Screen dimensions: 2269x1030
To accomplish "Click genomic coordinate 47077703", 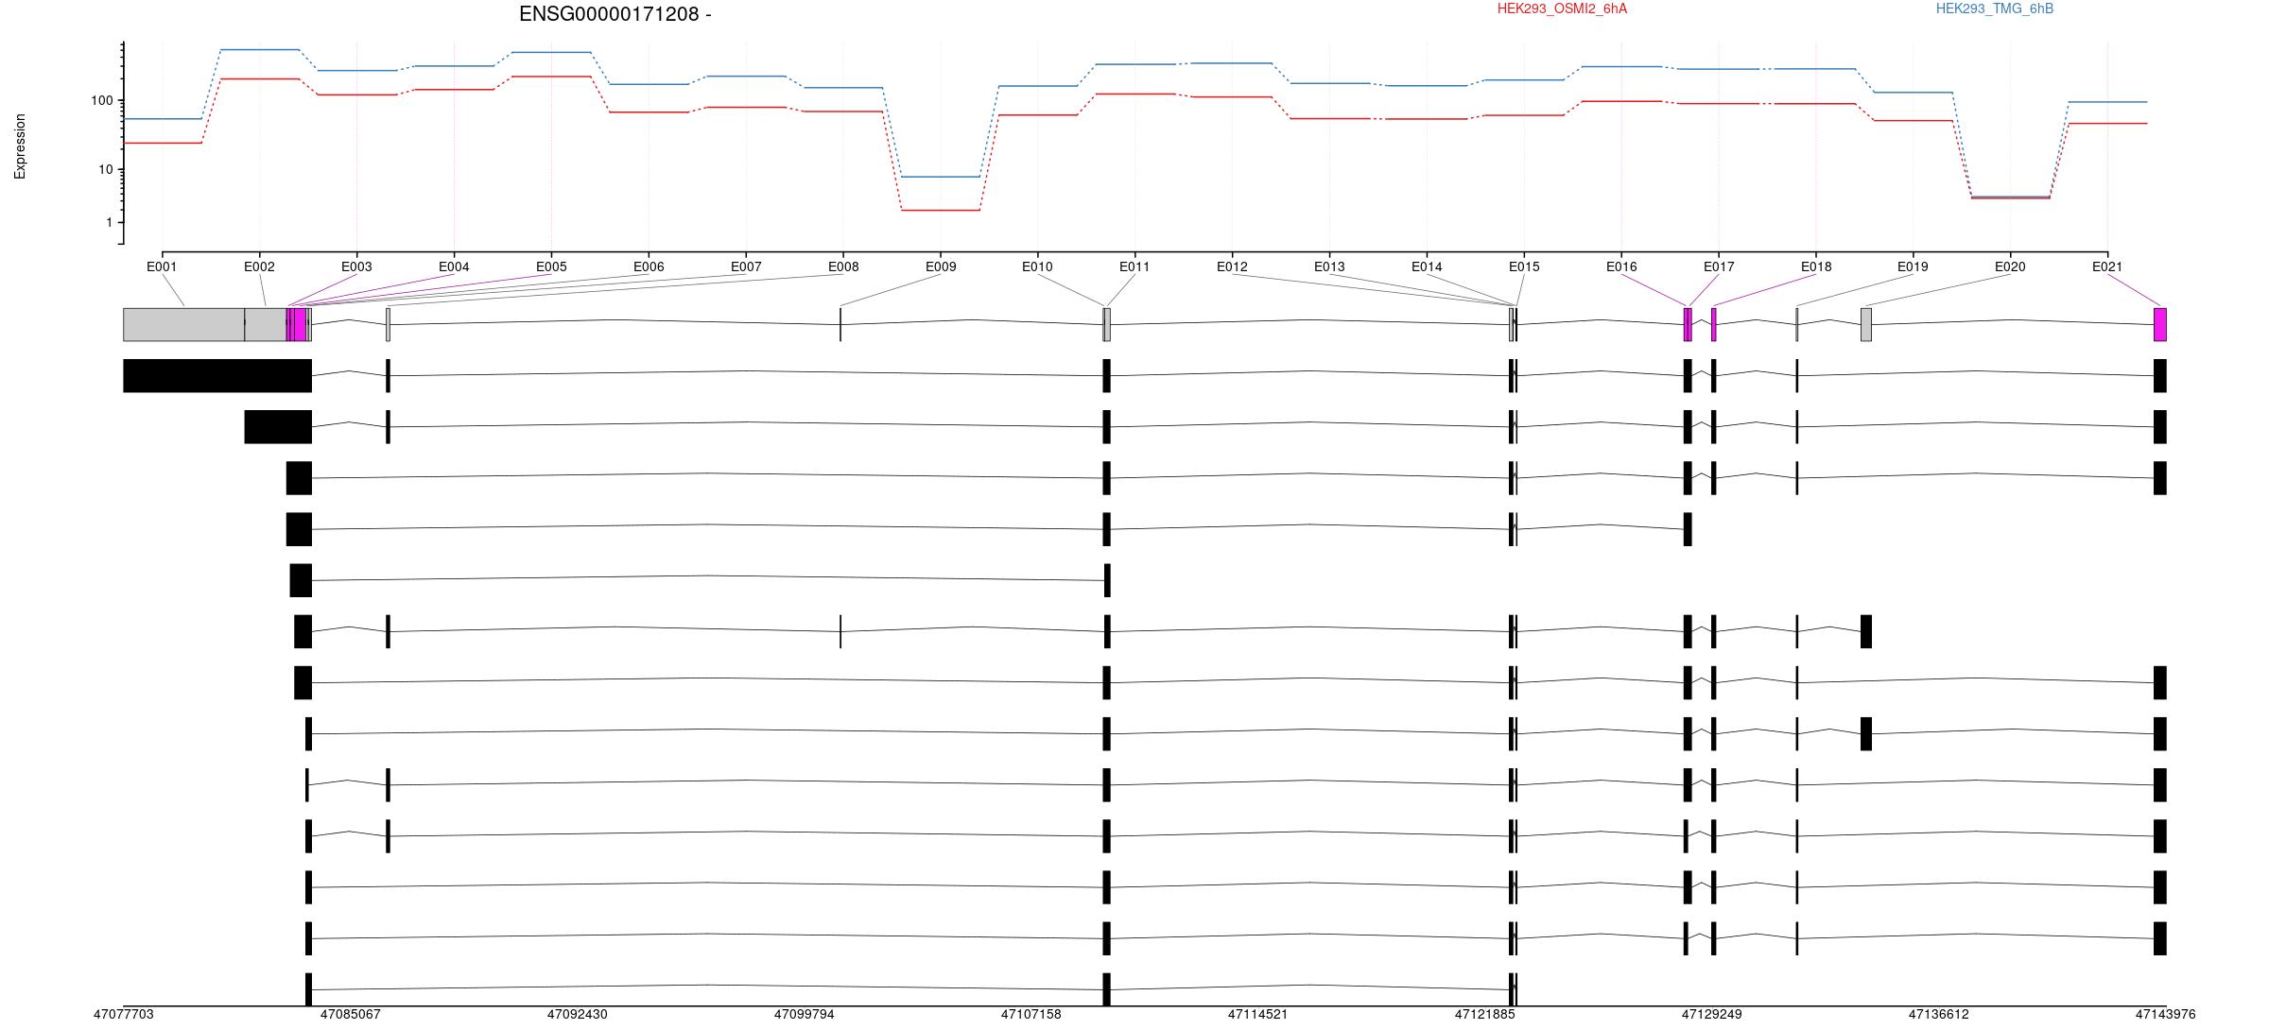I will pos(123,1014).
